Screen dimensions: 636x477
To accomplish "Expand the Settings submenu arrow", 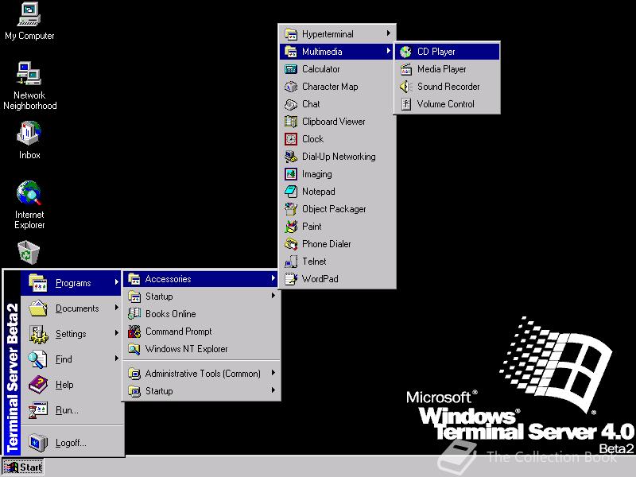I will pyautogui.click(x=116, y=332).
